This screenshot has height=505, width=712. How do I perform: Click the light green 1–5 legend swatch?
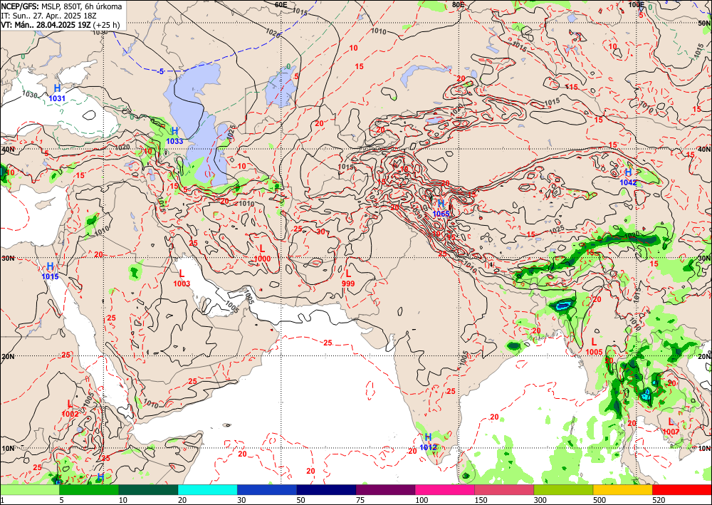(29, 489)
